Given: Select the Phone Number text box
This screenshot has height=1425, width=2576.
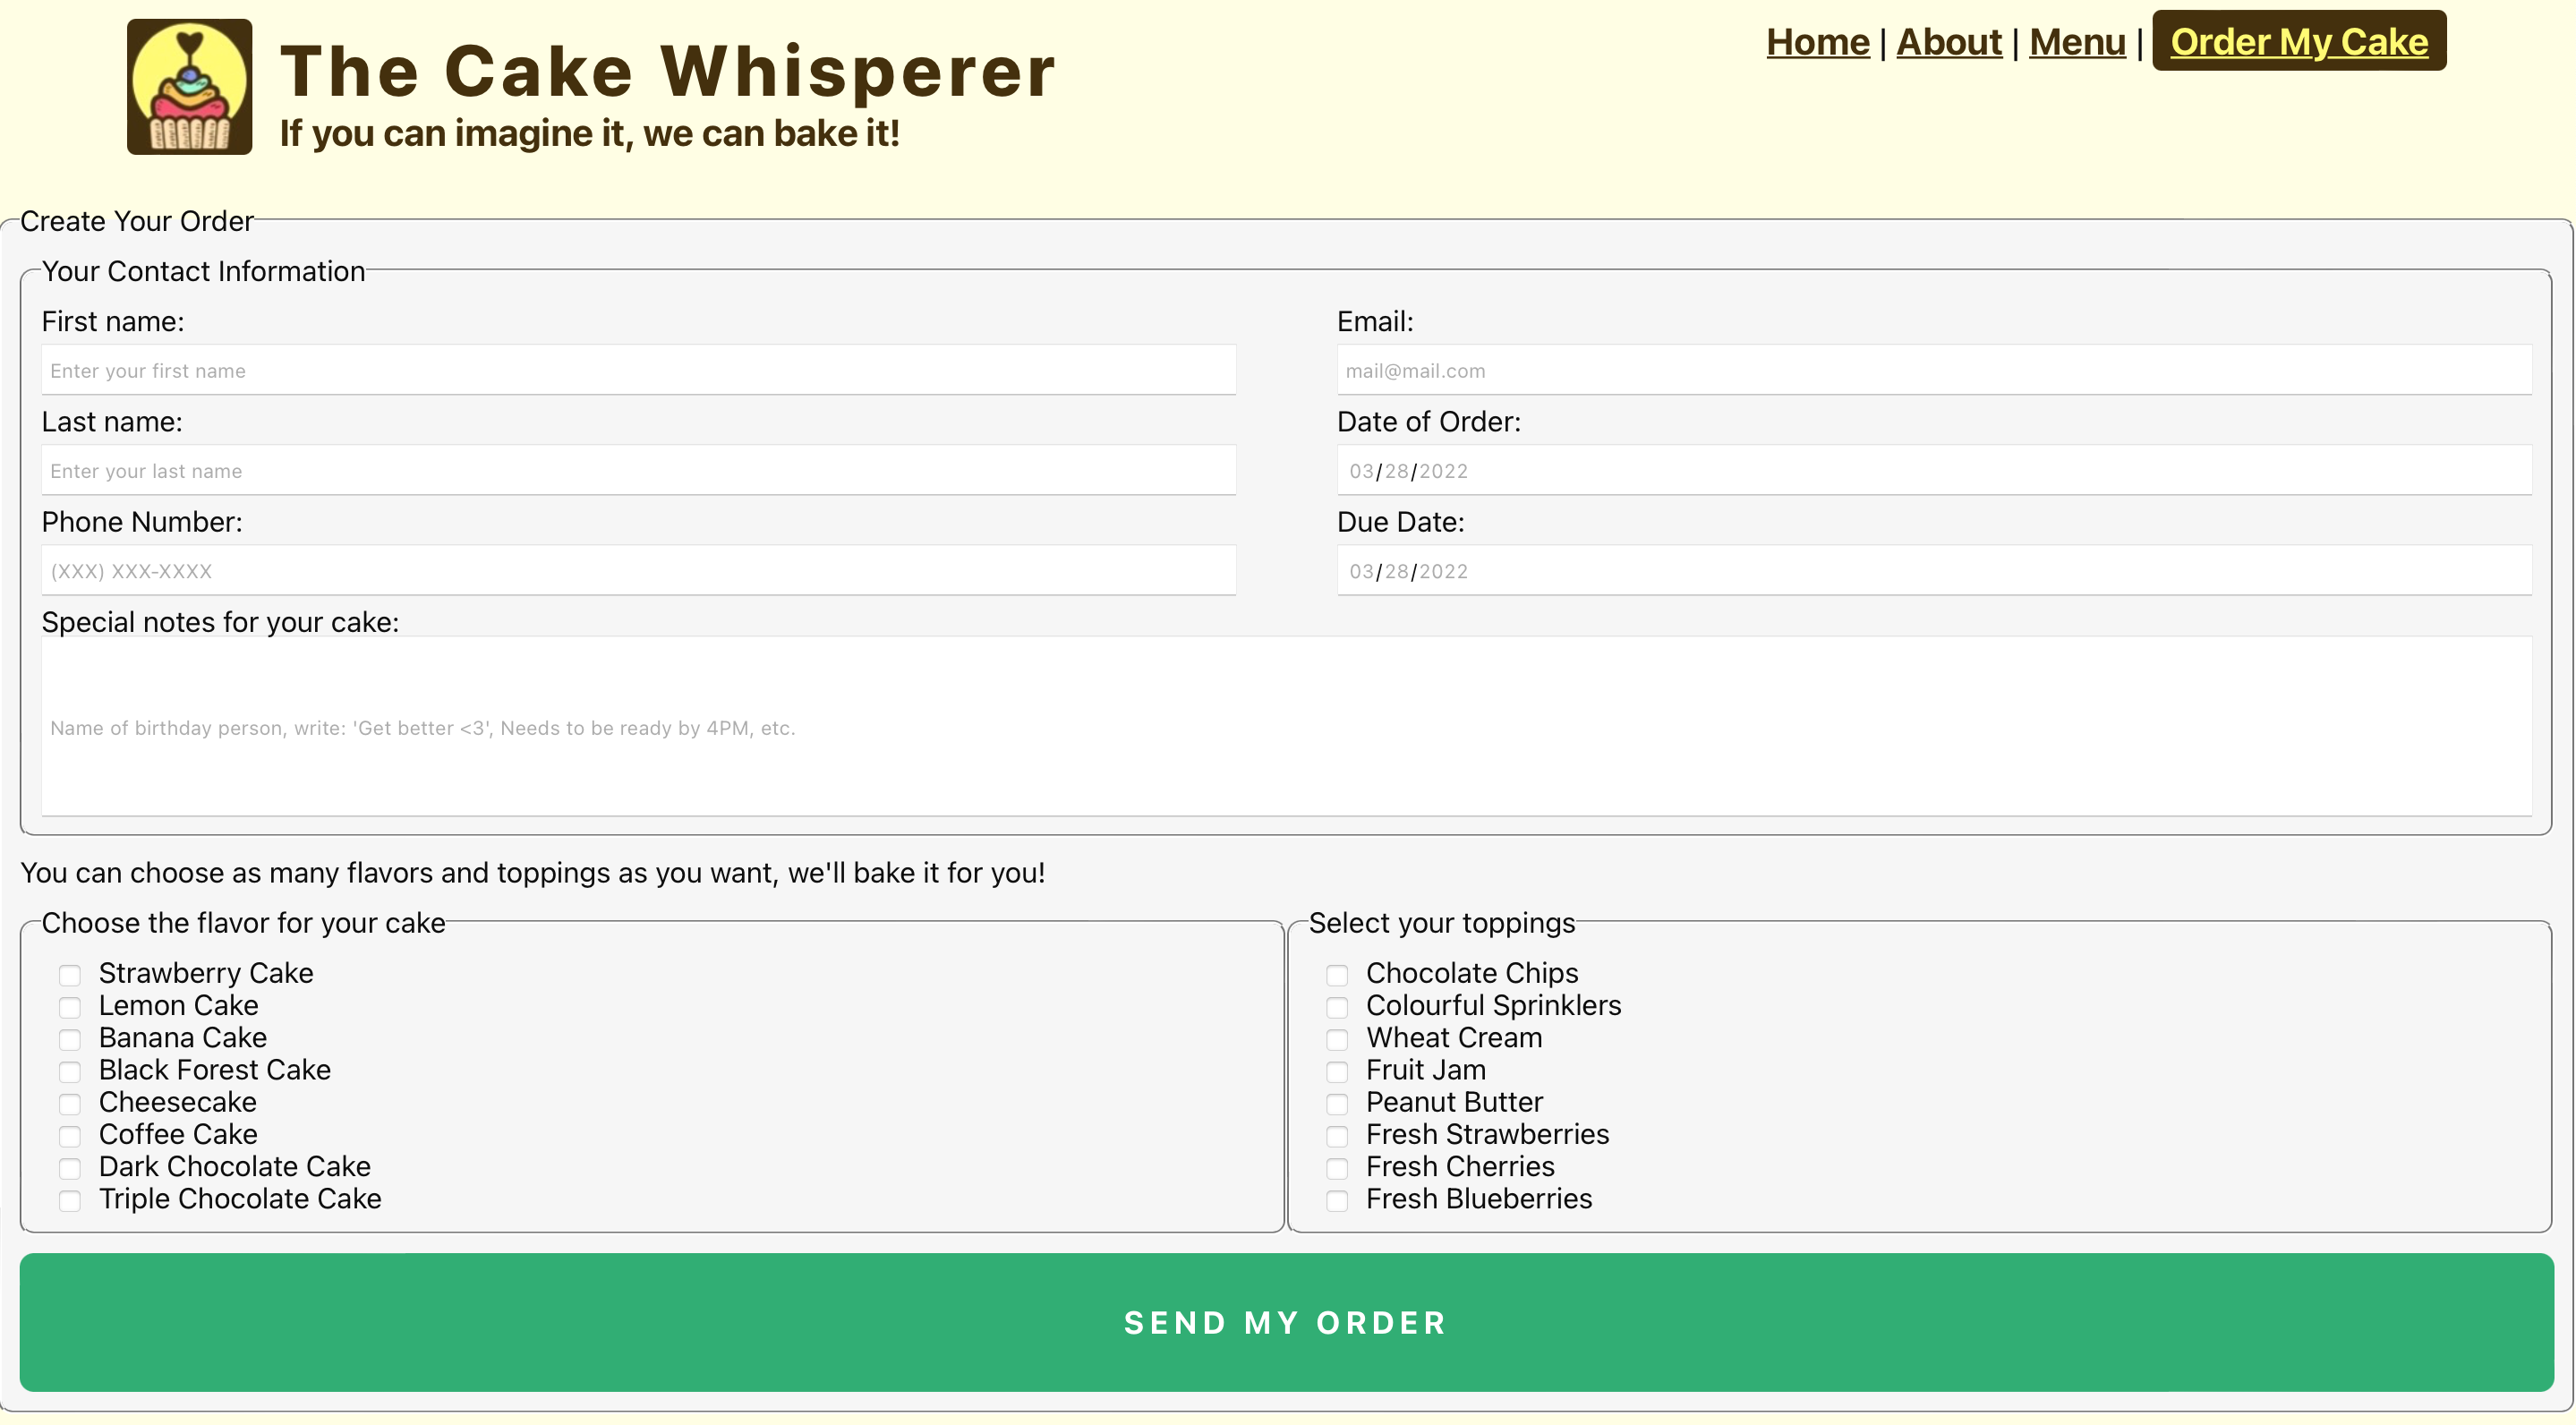Looking at the screenshot, I should click(x=638, y=570).
